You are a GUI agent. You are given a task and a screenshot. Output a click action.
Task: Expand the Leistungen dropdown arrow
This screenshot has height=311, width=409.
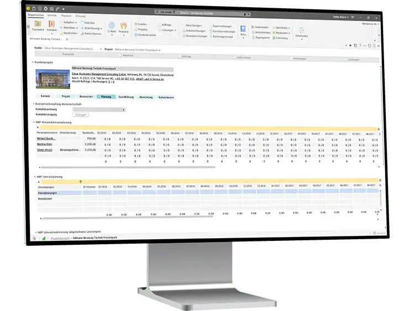click(175, 30)
